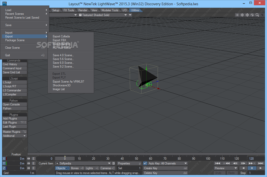This screenshot has height=177, width=267.
Task: Go to previous keyframe icon
Action: pyautogui.click(x=226, y=163)
